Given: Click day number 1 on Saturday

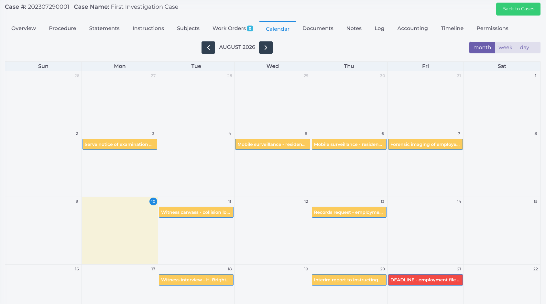Looking at the screenshot, I should [536, 76].
